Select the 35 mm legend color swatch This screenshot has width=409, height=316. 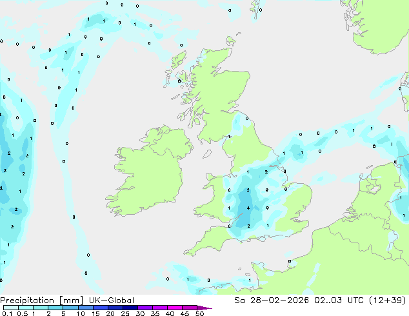pyautogui.click(x=159, y=308)
